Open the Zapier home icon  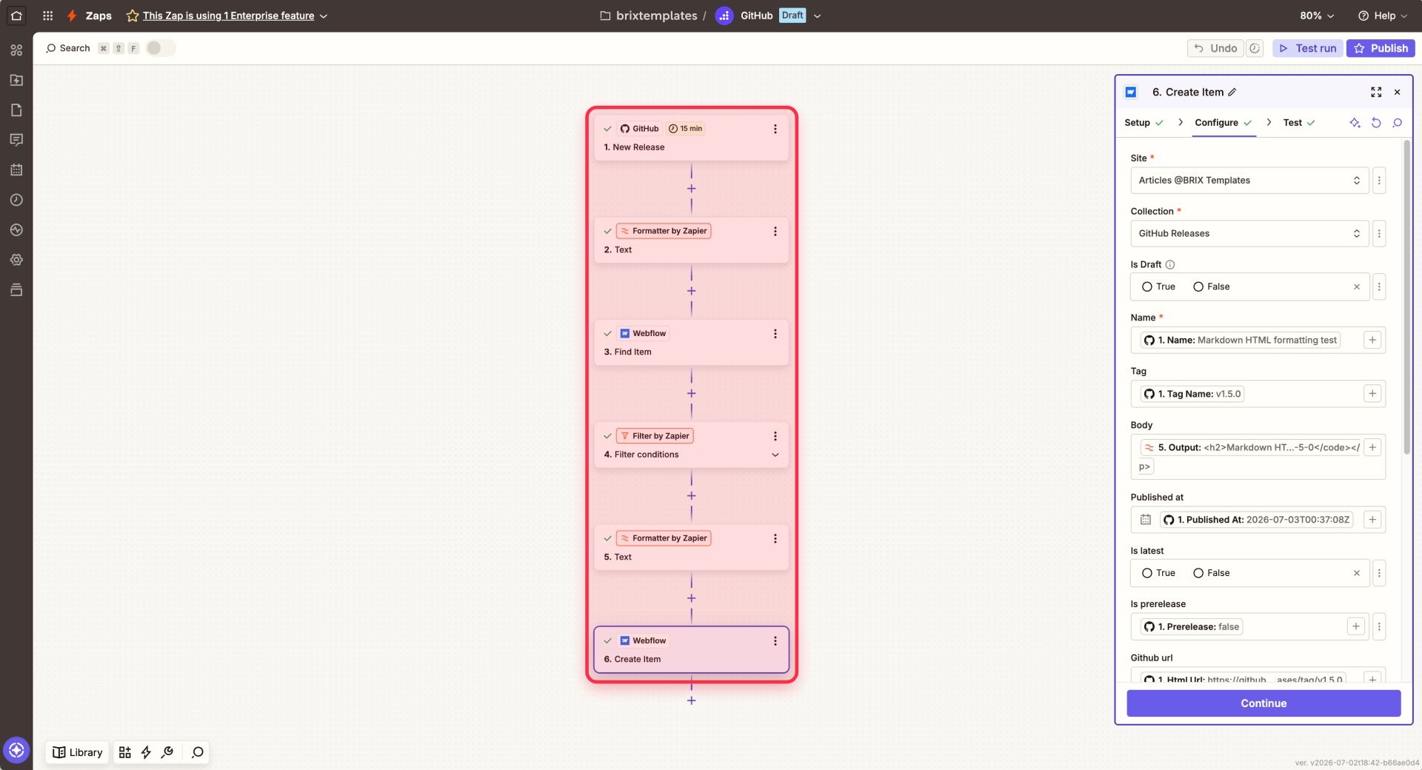[16, 16]
